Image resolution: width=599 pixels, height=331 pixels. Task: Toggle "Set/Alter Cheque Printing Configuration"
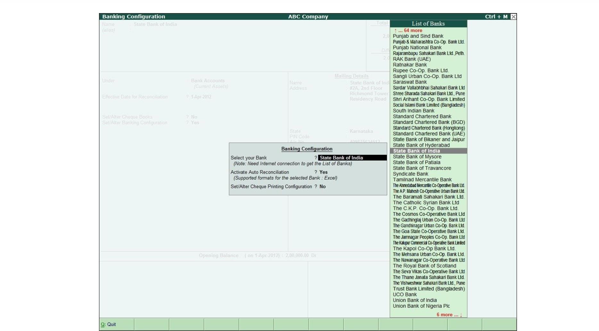click(x=322, y=186)
